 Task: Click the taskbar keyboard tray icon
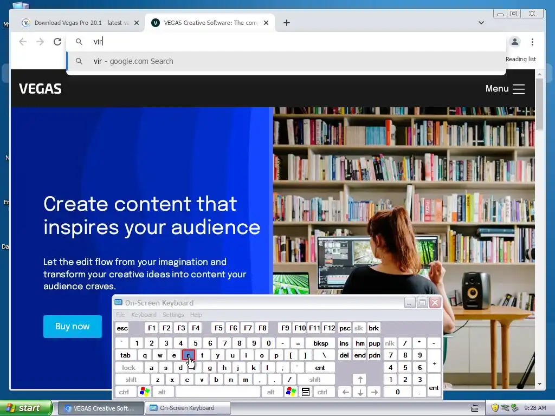point(475,408)
